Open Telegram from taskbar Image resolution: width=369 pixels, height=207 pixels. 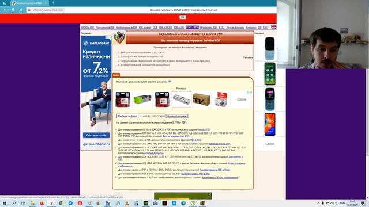pyautogui.click(x=70, y=203)
